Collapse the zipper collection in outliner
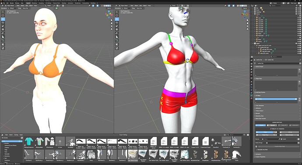The image size is (302, 165). pos(253,43)
